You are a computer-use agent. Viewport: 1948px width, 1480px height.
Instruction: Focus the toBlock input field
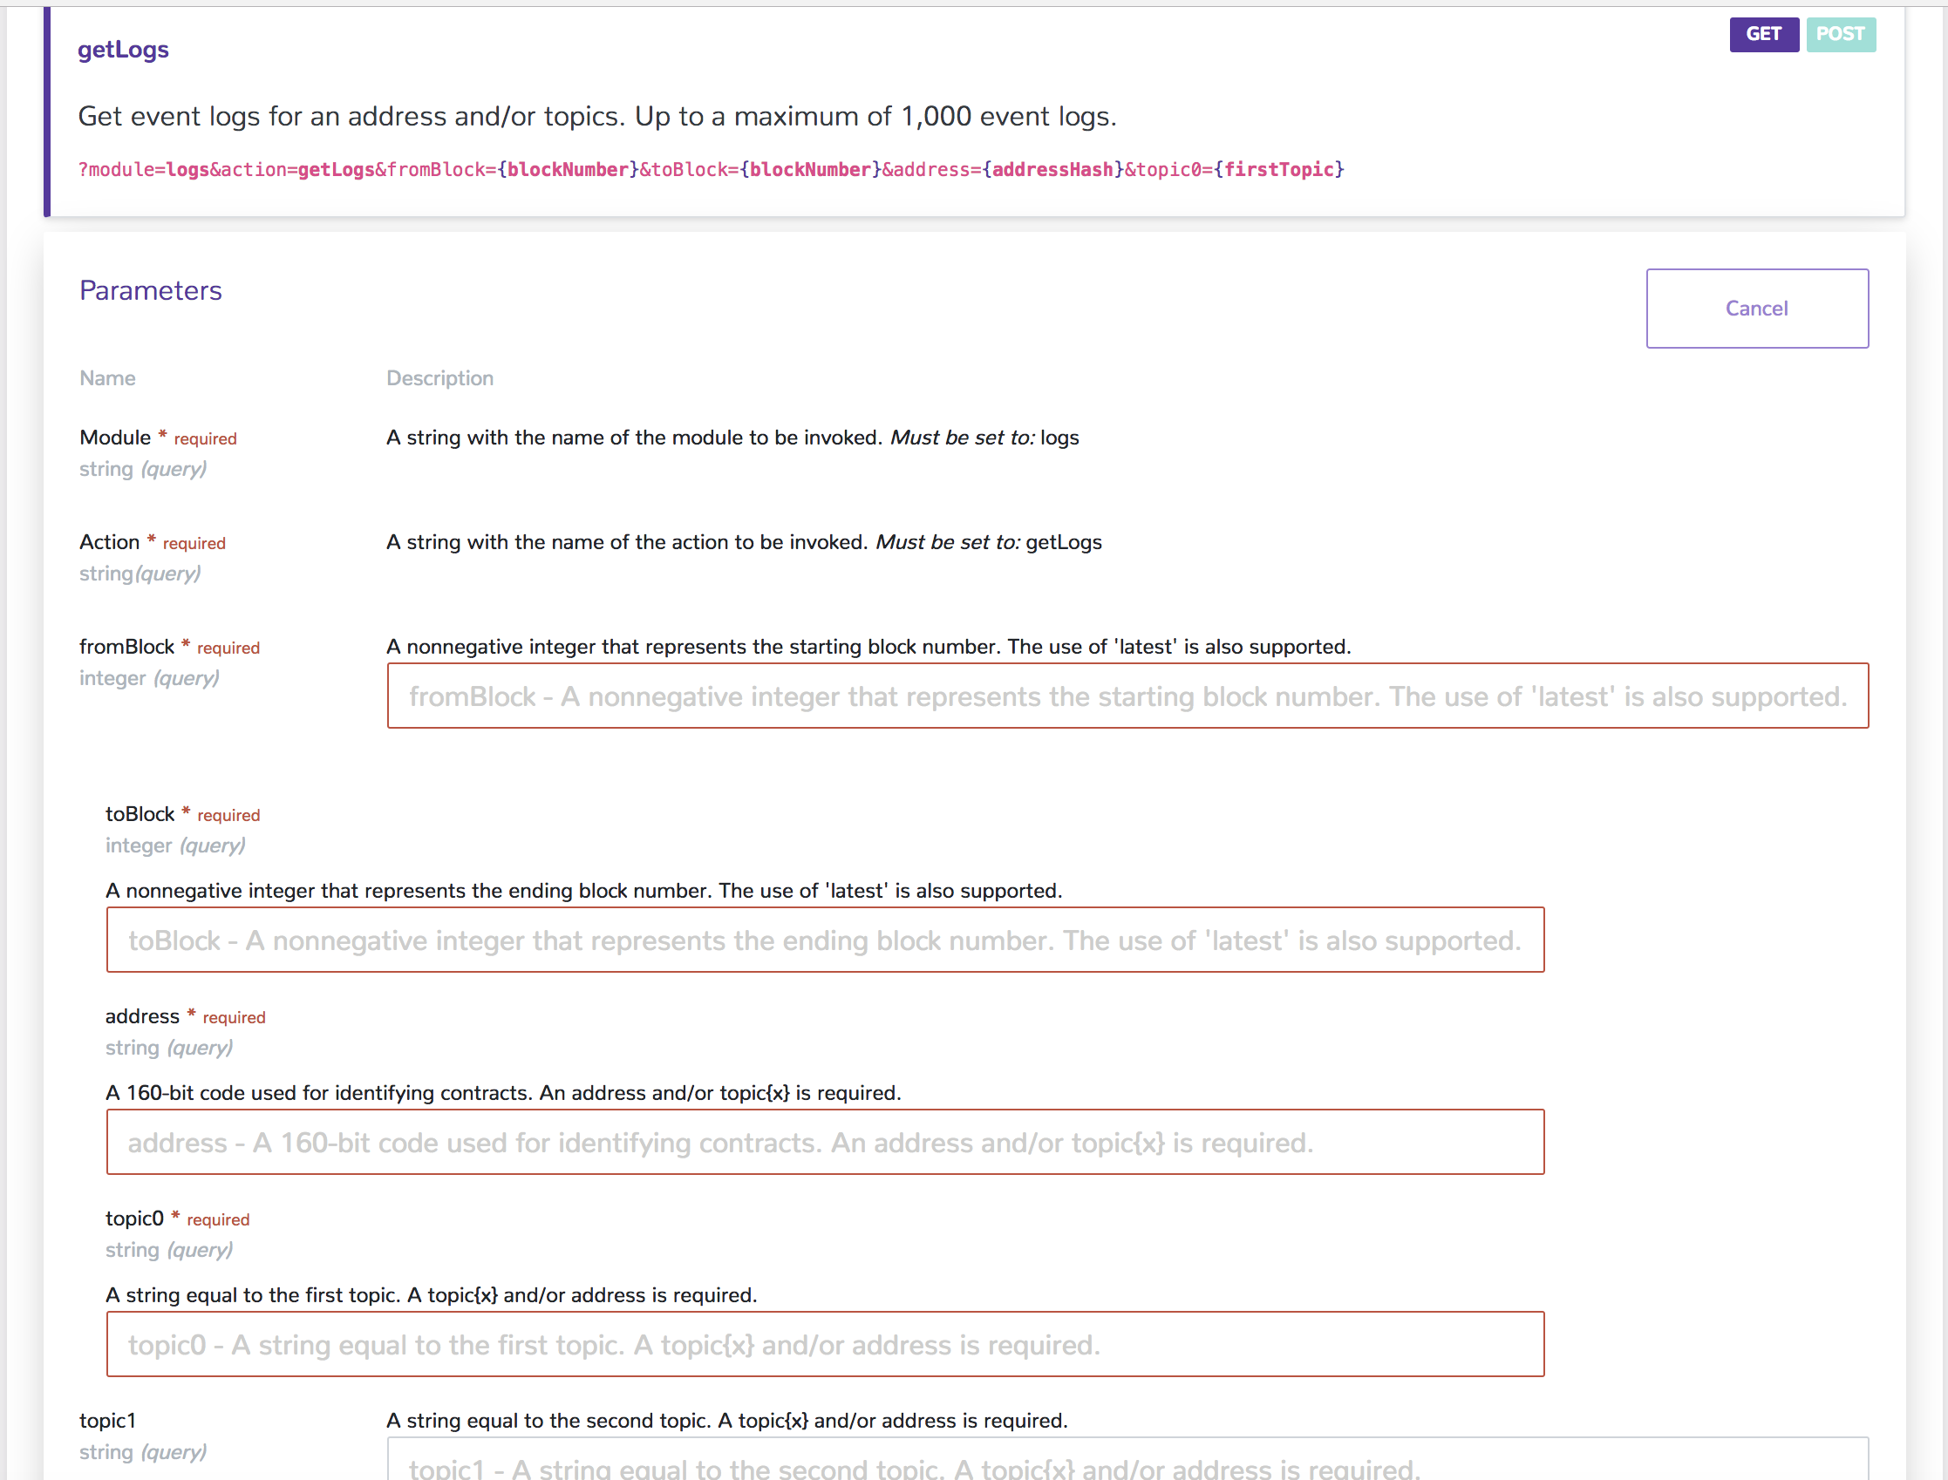tap(825, 940)
